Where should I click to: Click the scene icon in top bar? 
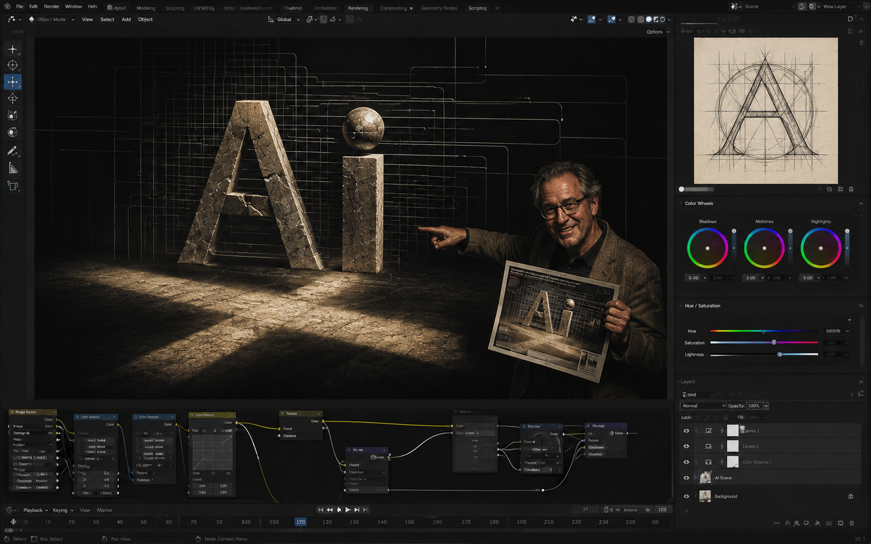(x=735, y=7)
